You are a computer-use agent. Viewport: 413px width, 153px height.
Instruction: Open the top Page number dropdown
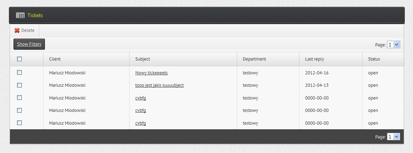tap(393, 45)
